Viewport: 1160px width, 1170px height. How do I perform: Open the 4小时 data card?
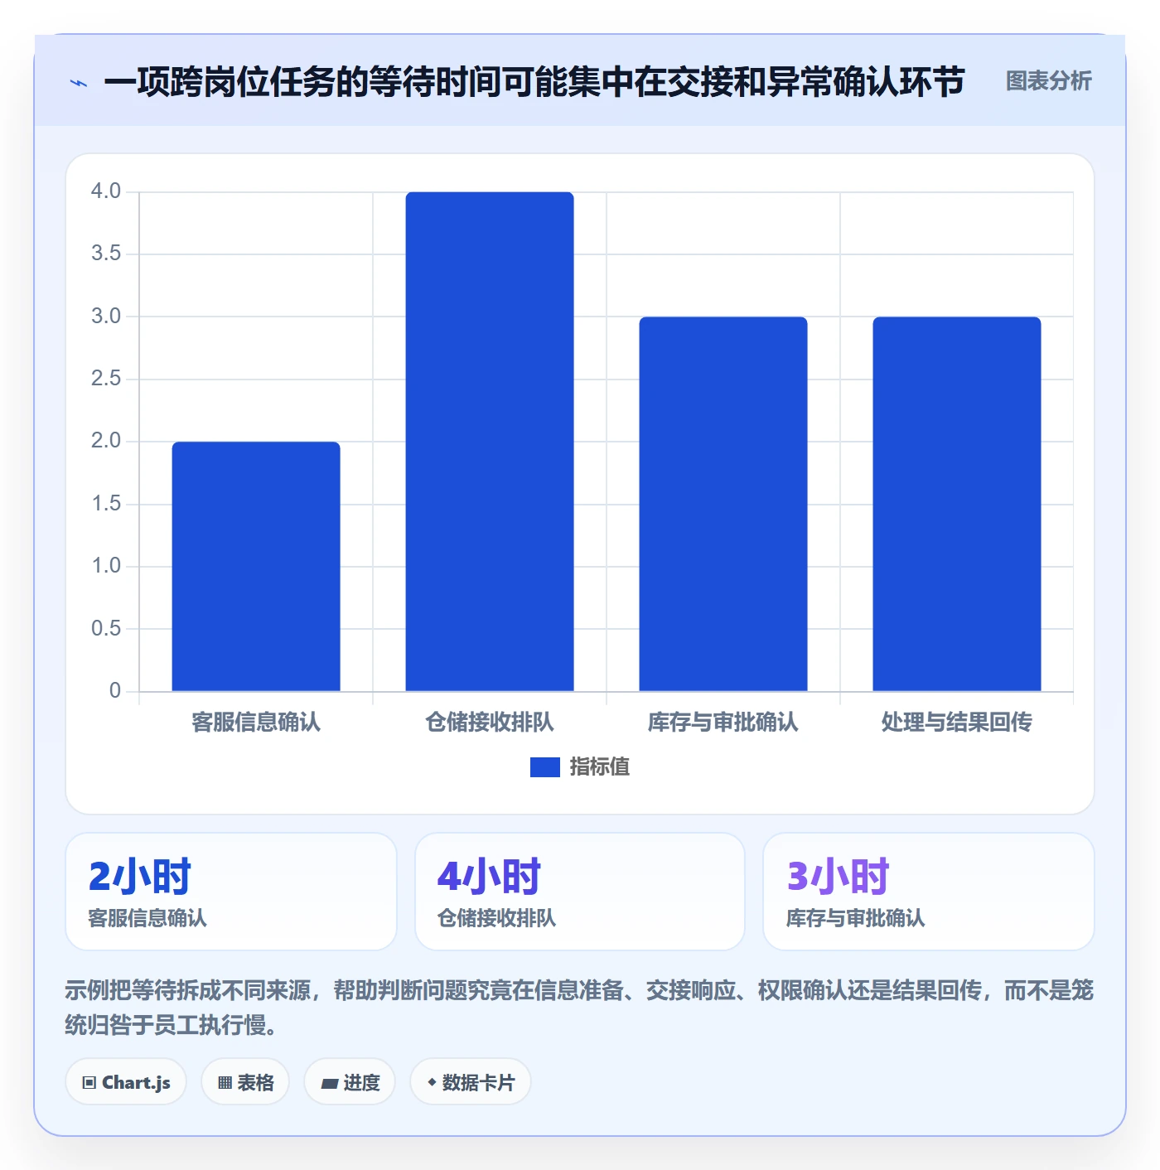(x=580, y=892)
